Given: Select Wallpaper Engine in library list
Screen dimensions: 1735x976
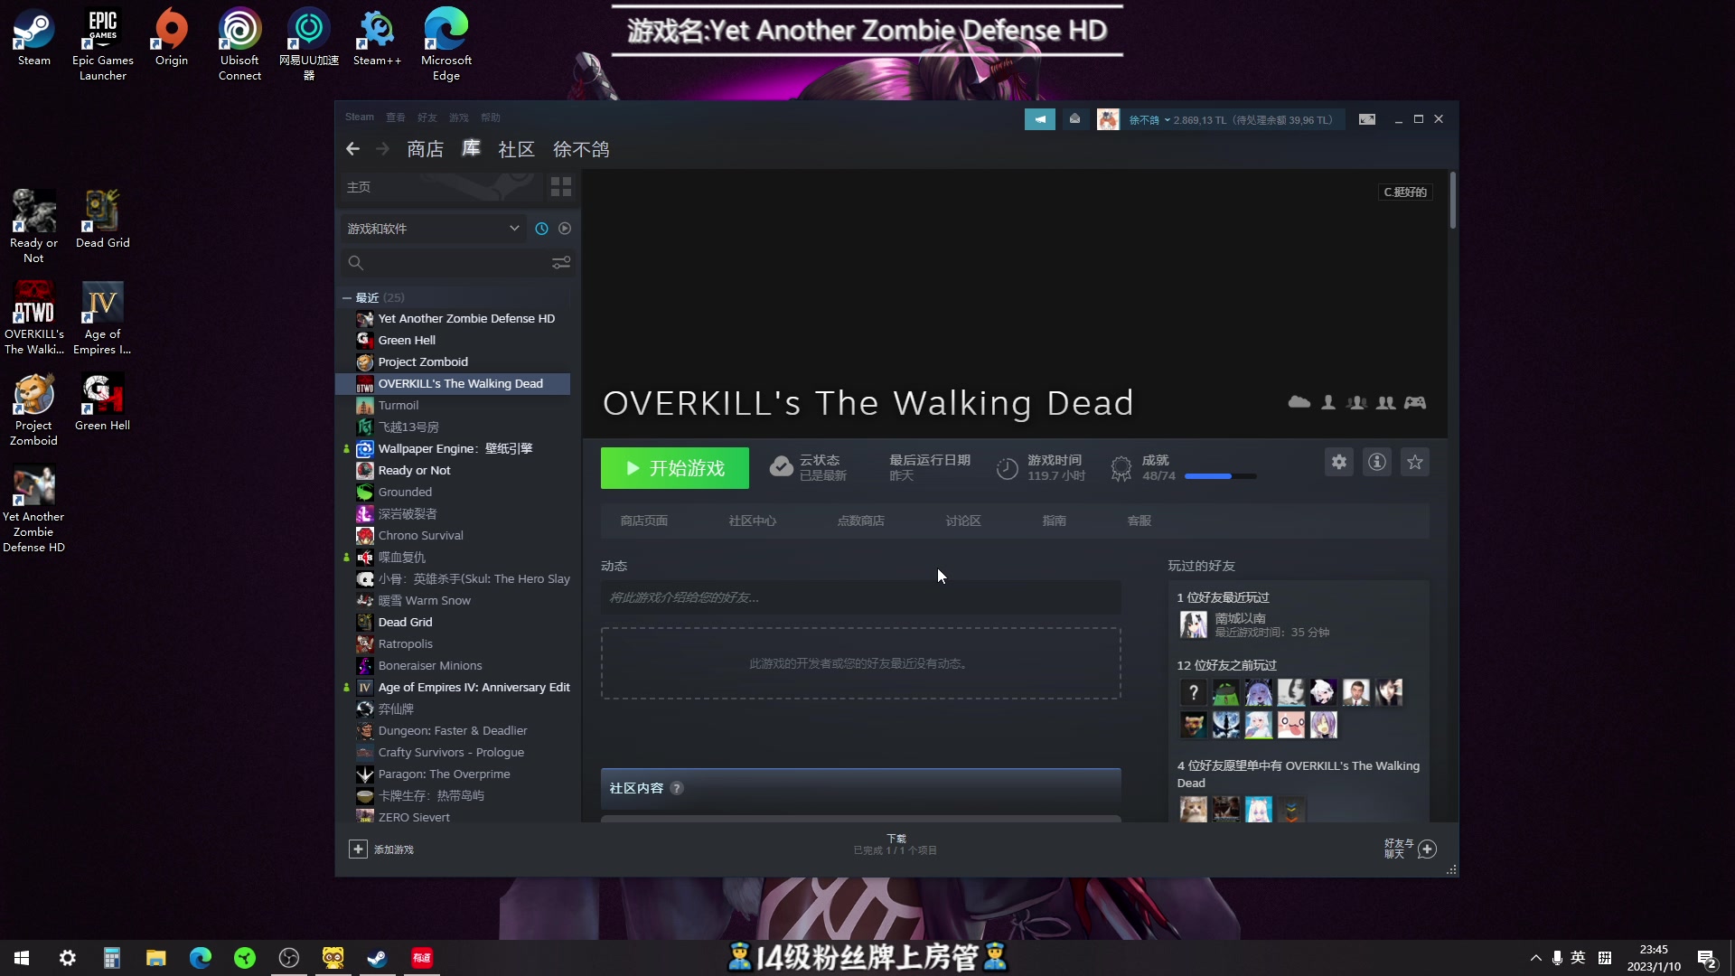Looking at the screenshot, I should 457,448.
